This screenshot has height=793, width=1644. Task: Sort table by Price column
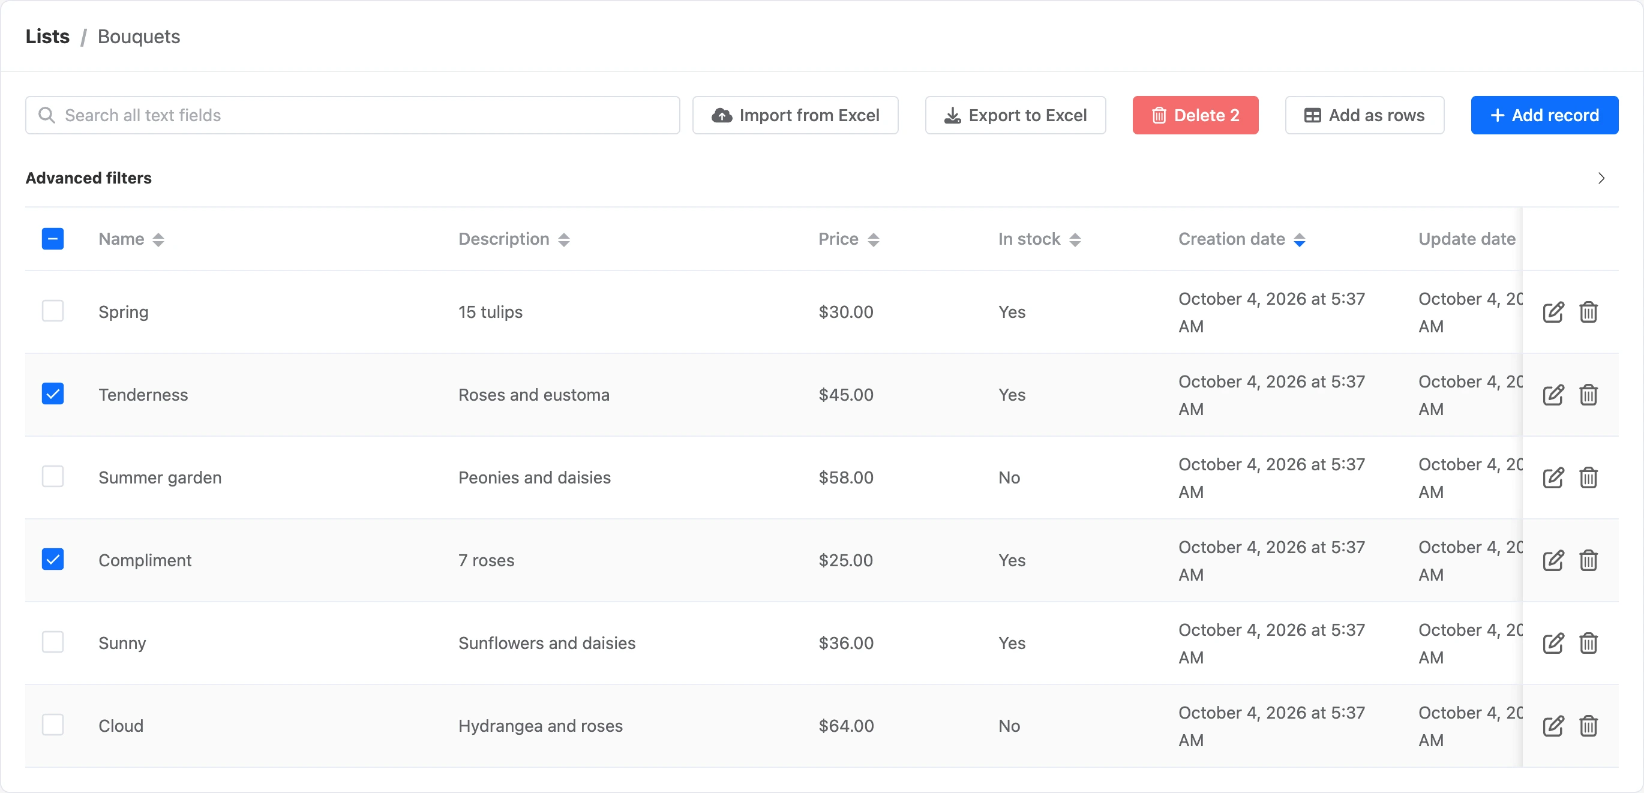pos(873,239)
